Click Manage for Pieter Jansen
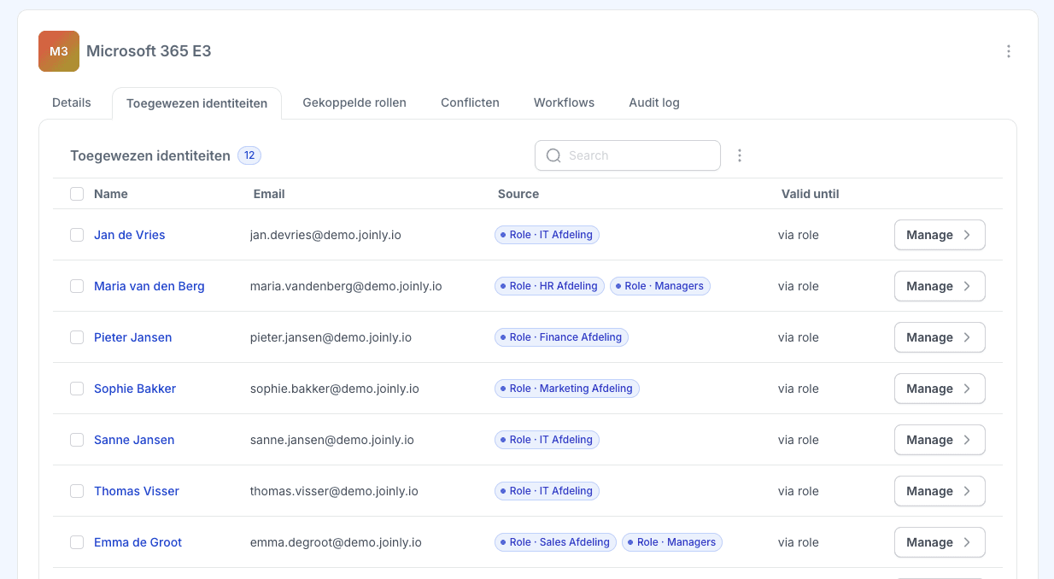Screen dimensions: 1054x579 (940, 337)
